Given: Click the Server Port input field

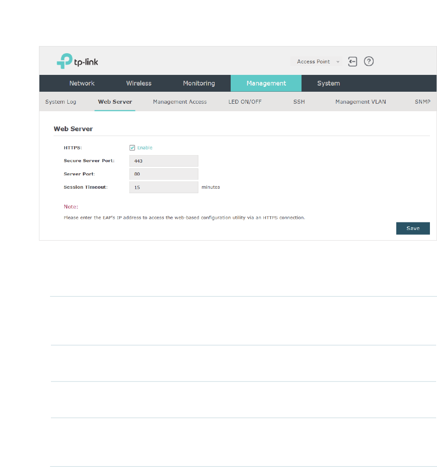Looking at the screenshot, I should 164,174.
